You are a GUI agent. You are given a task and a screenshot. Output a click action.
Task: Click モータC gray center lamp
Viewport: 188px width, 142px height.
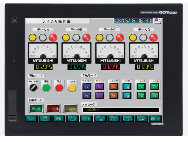(110, 37)
